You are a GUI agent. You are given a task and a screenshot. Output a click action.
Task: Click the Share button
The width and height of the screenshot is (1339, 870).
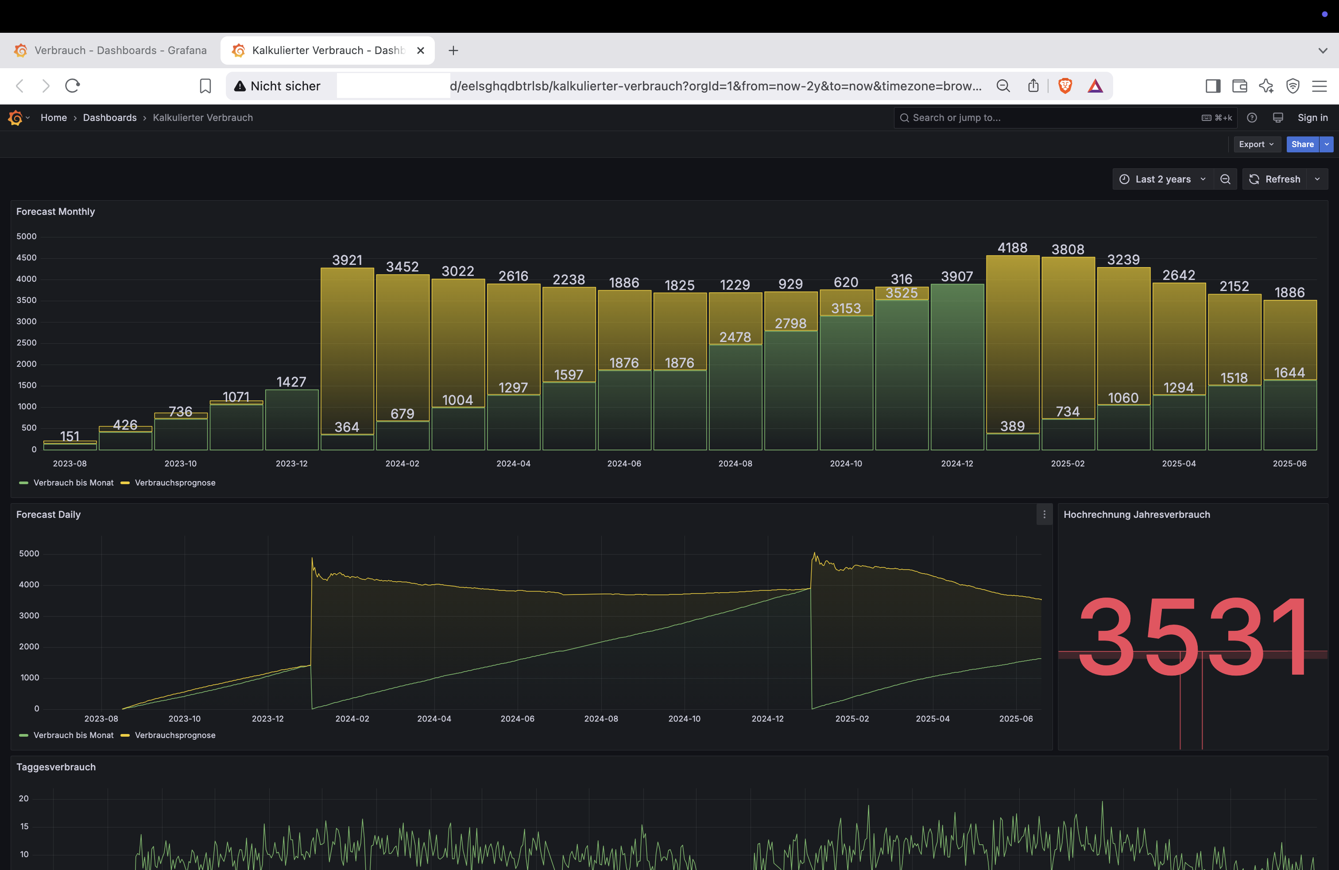(1302, 144)
